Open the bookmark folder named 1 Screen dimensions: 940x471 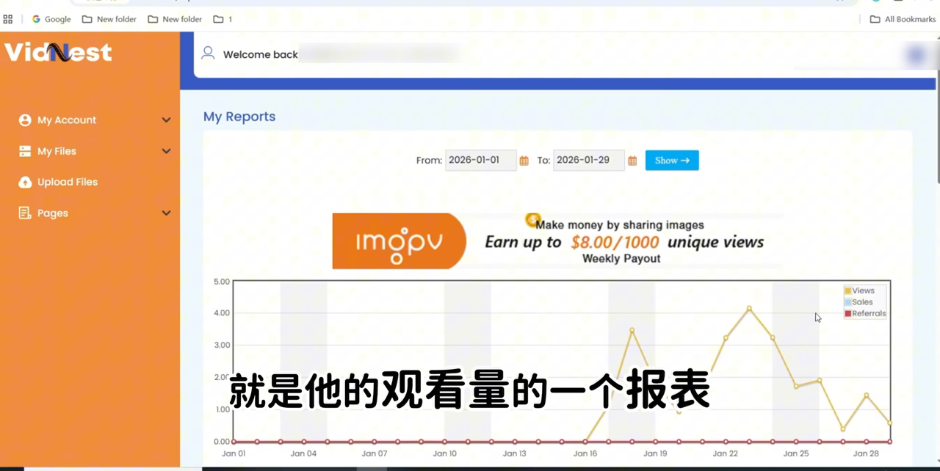(223, 19)
